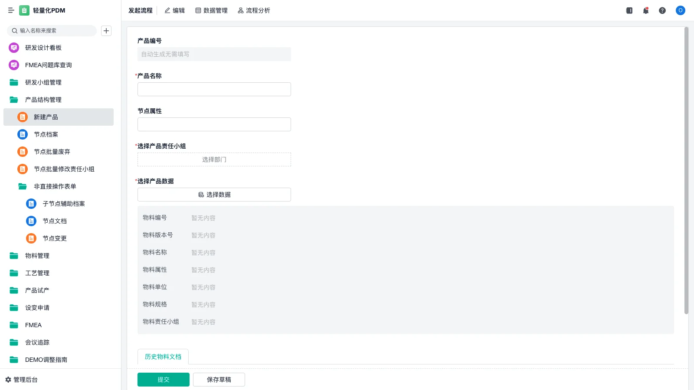Screen dimensions: 694x390
Task: Click the plus icon beside search
Action: coord(106,31)
